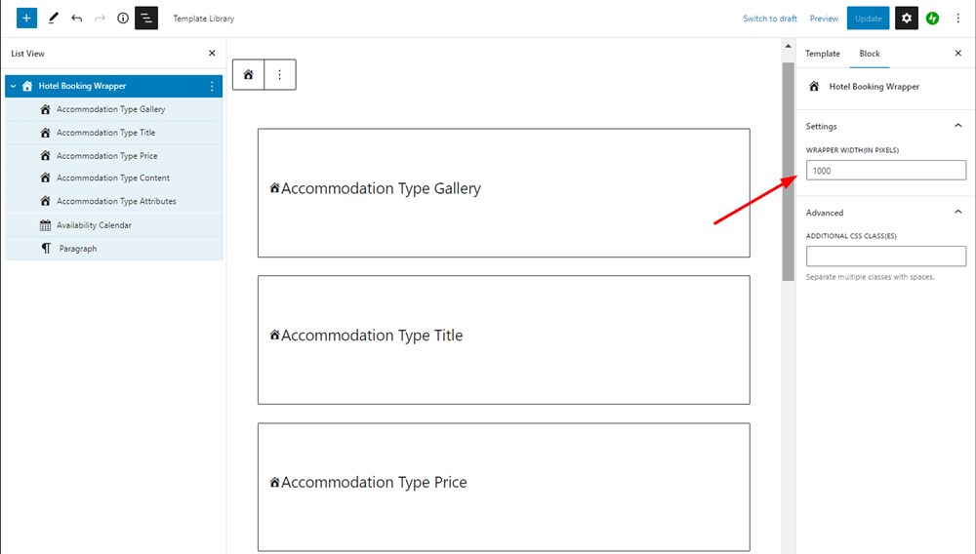Select the Accommodation Type Title block in canvas

(x=504, y=340)
